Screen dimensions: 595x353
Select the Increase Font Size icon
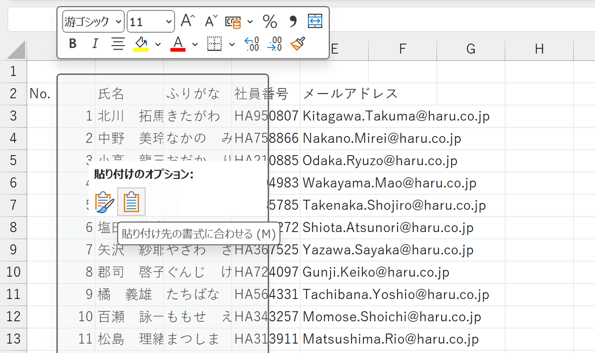(x=187, y=20)
